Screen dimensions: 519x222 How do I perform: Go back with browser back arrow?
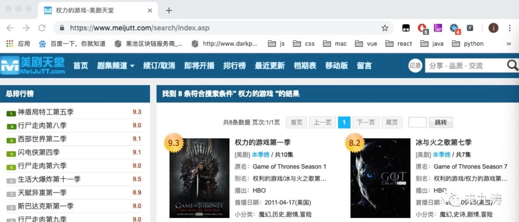[10, 28]
